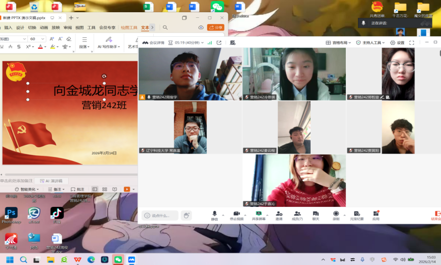441x265 pixels.
Task: Stop video using the camera button
Action: pyautogui.click(x=236, y=214)
